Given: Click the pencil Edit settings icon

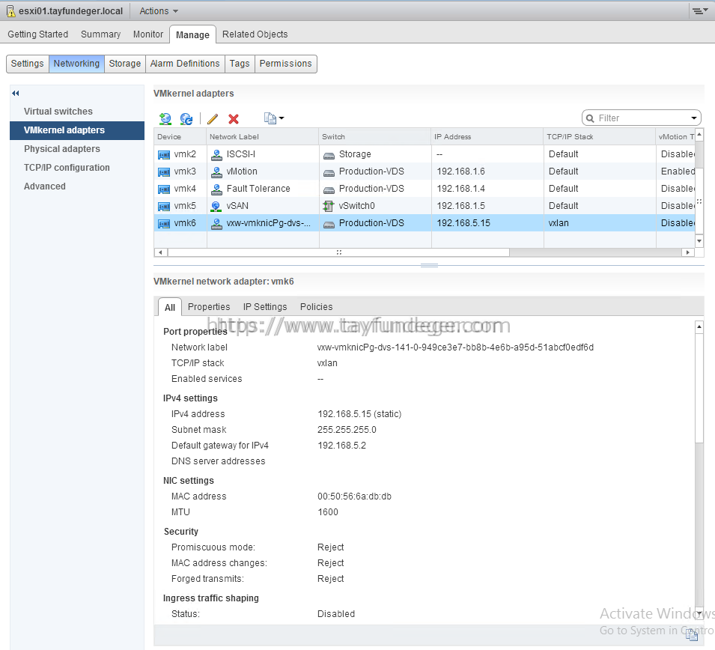Looking at the screenshot, I should [x=213, y=118].
